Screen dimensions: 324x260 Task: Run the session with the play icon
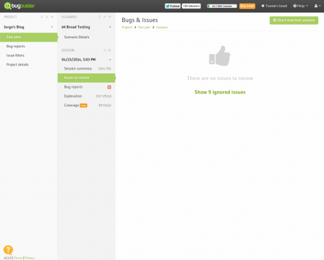coord(110,50)
